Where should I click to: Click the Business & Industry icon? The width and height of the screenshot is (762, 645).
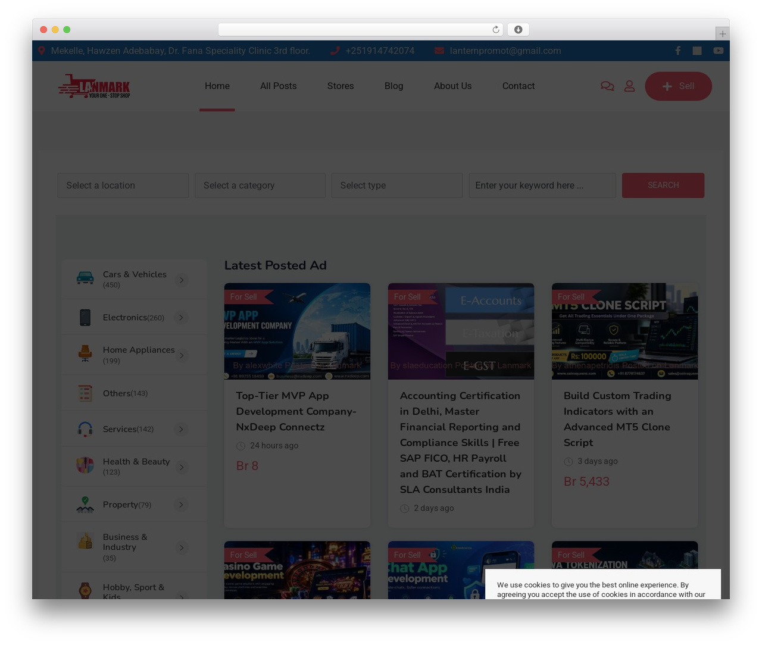[x=85, y=541]
